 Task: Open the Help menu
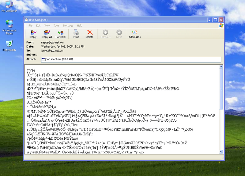[x=80, y=26]
